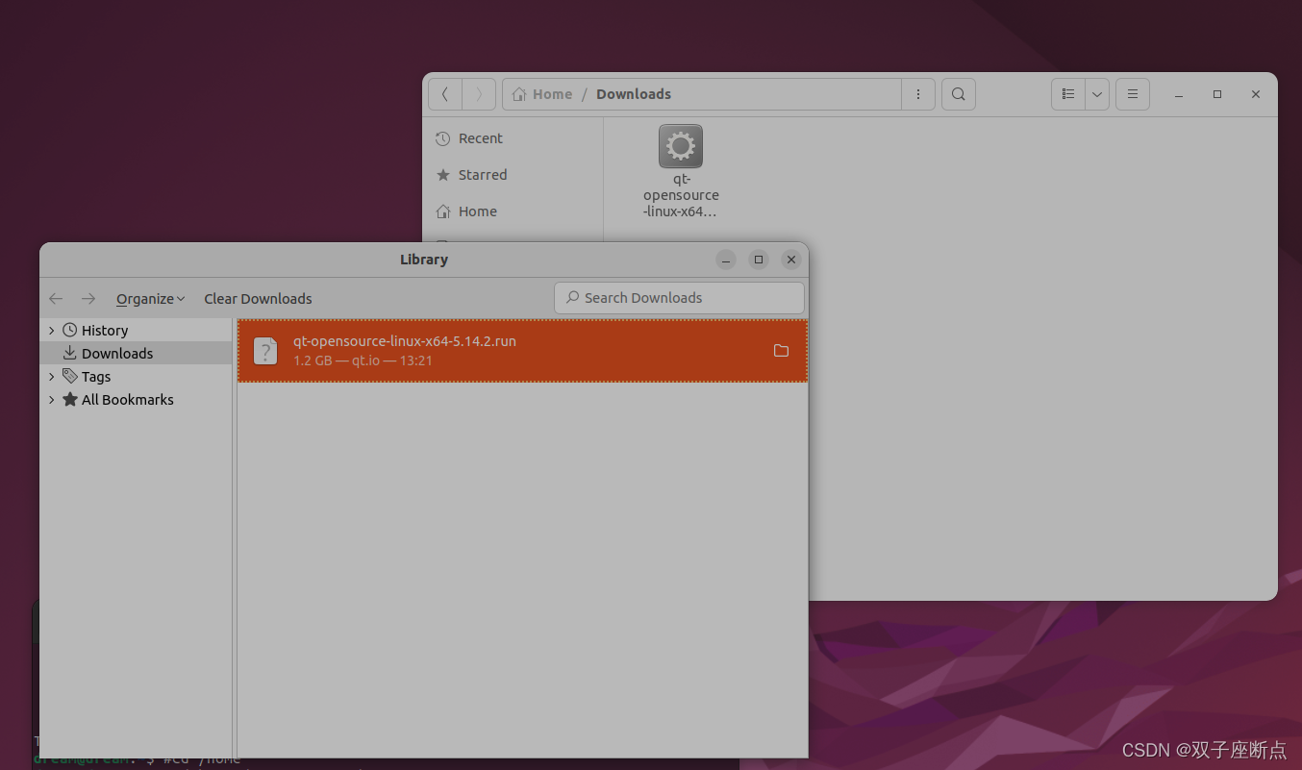Screen dimensions: 1302x770
Task: Select Home in the Files path bar
Action: 542,94
